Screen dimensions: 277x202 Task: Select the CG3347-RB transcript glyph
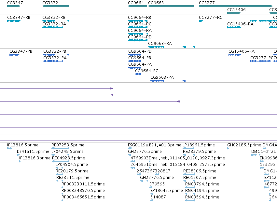(x=14, y=21)
